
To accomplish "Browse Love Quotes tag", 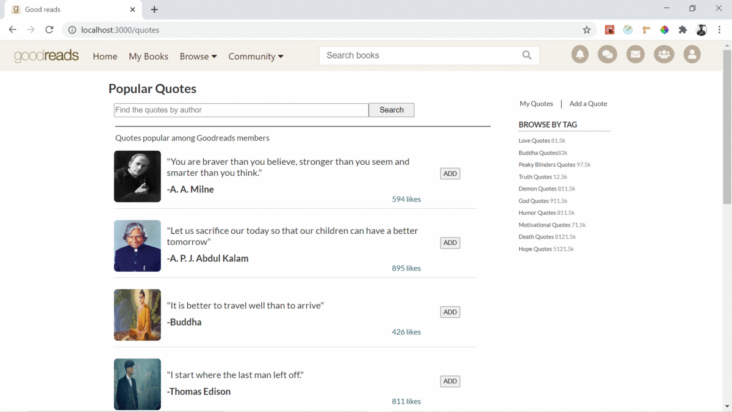I will [542, 140].
